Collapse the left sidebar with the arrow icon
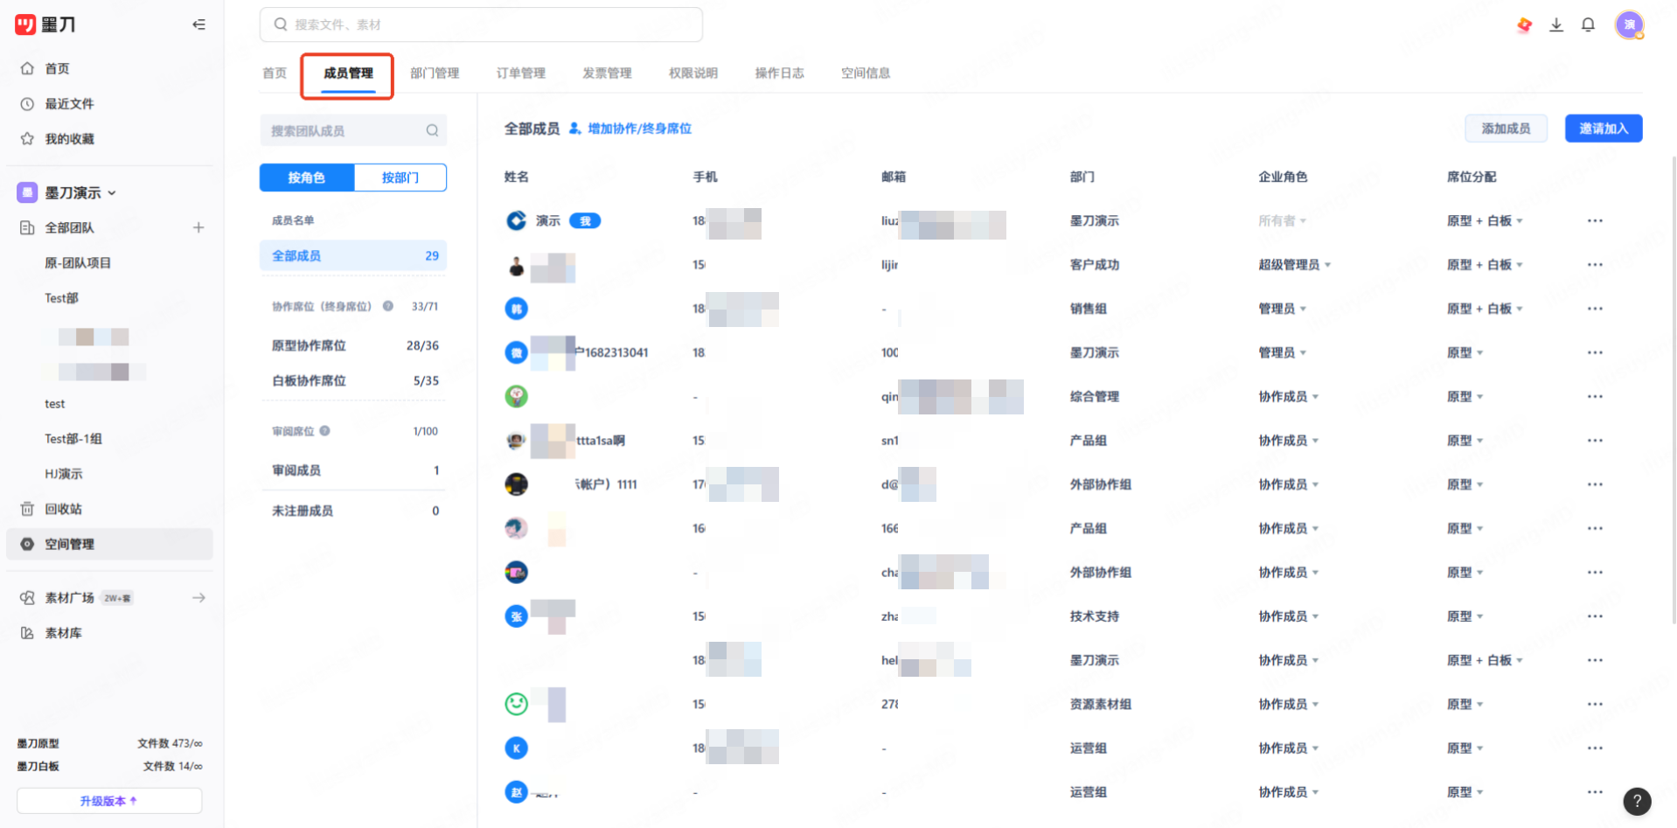 click(198, 24)
